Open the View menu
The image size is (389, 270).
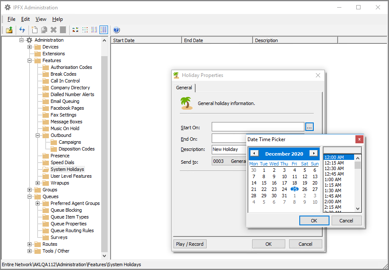(x=41, y=19)
